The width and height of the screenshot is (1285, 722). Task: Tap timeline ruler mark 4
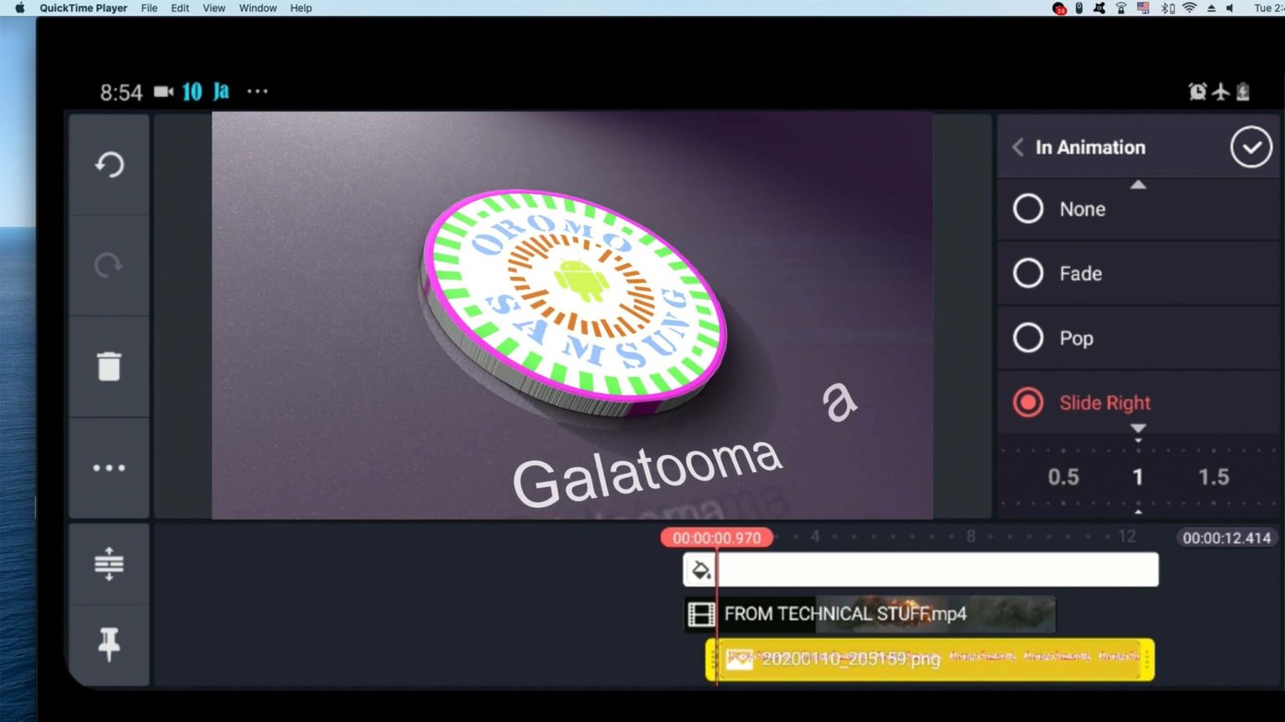815,536
